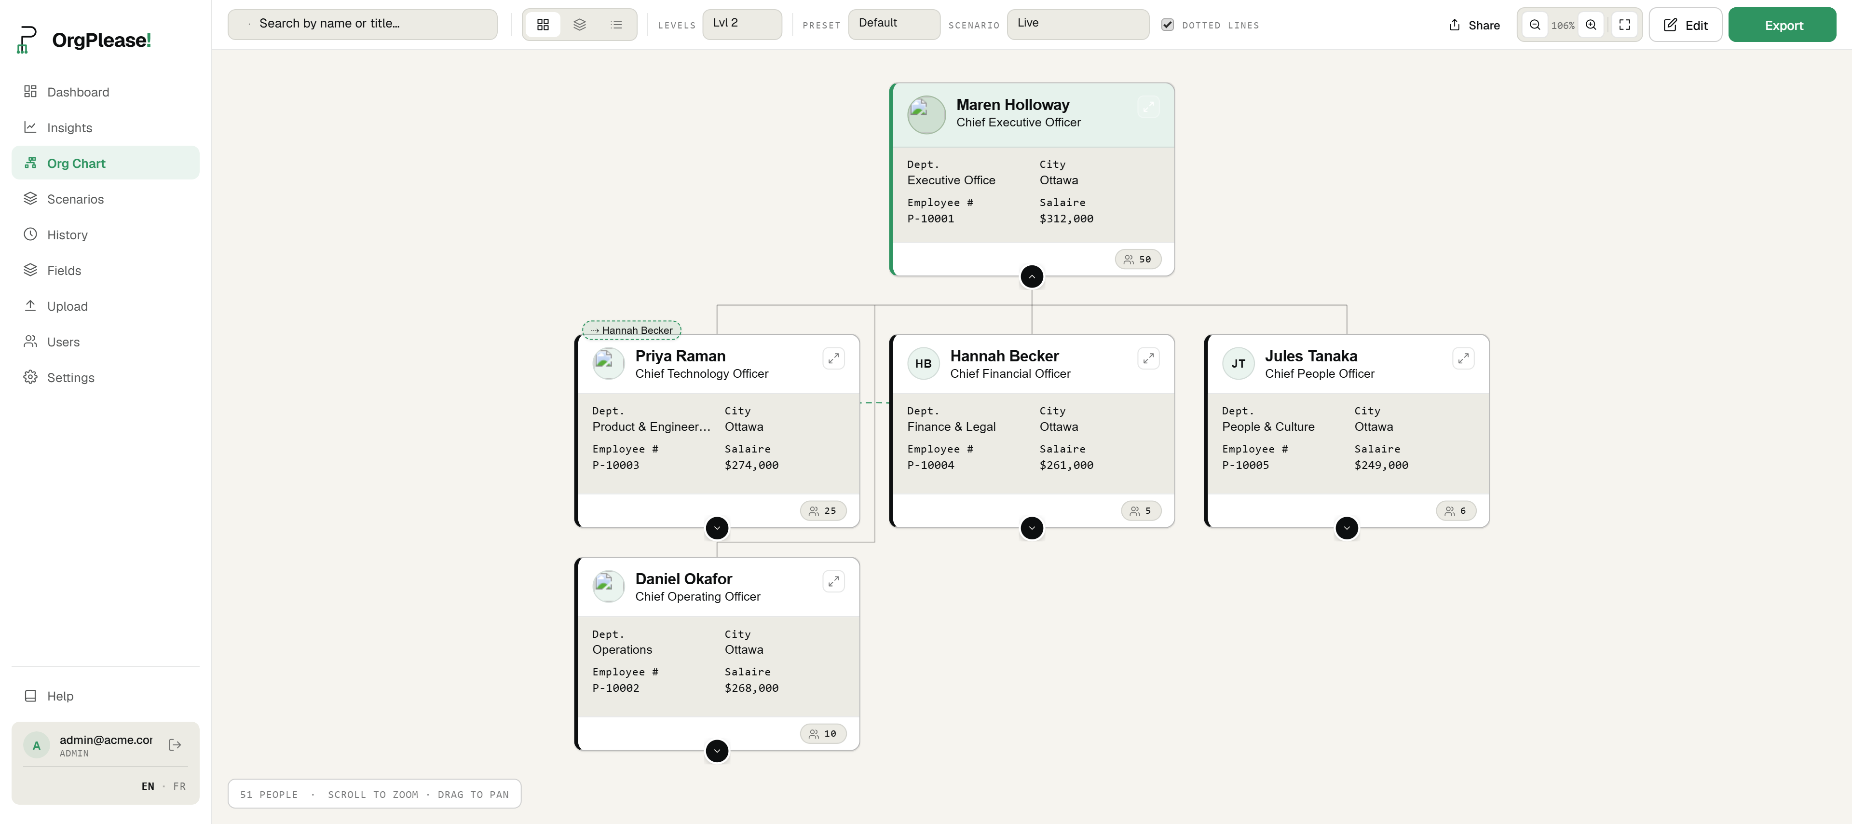Switch to the list view icon
The height and width of the screenshot is (824, 1852).
[x=616, y=25]
